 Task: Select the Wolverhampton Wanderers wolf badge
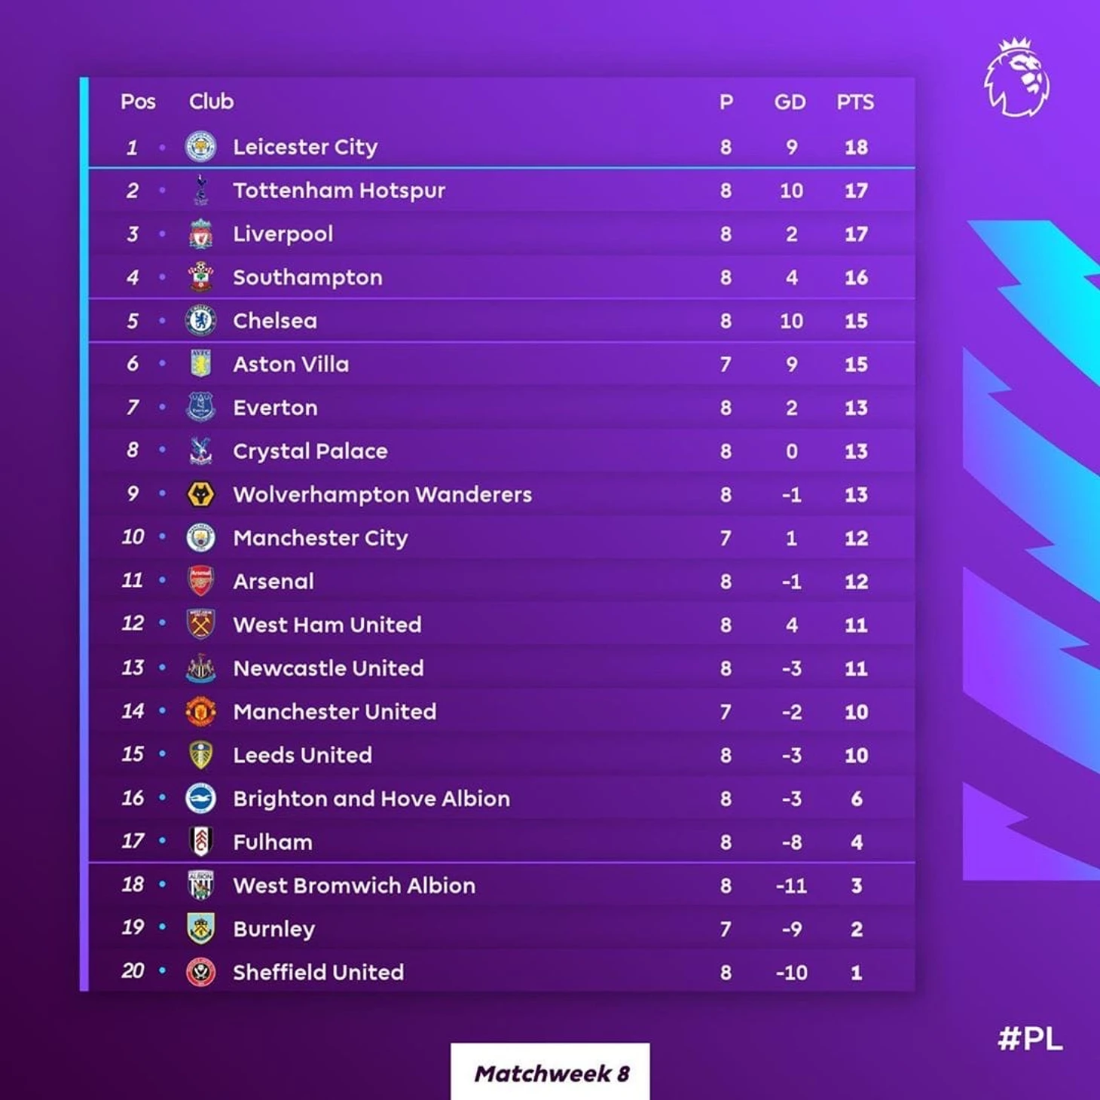click(200, 494)
